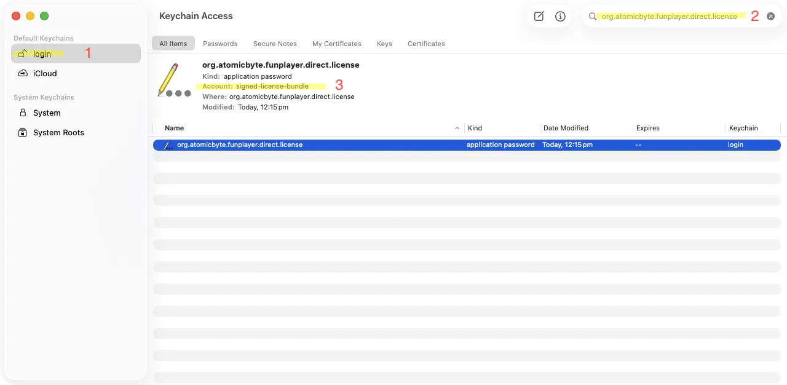
Task: Click the 'application password' cell in the row
Action: (x=500, y=145)
